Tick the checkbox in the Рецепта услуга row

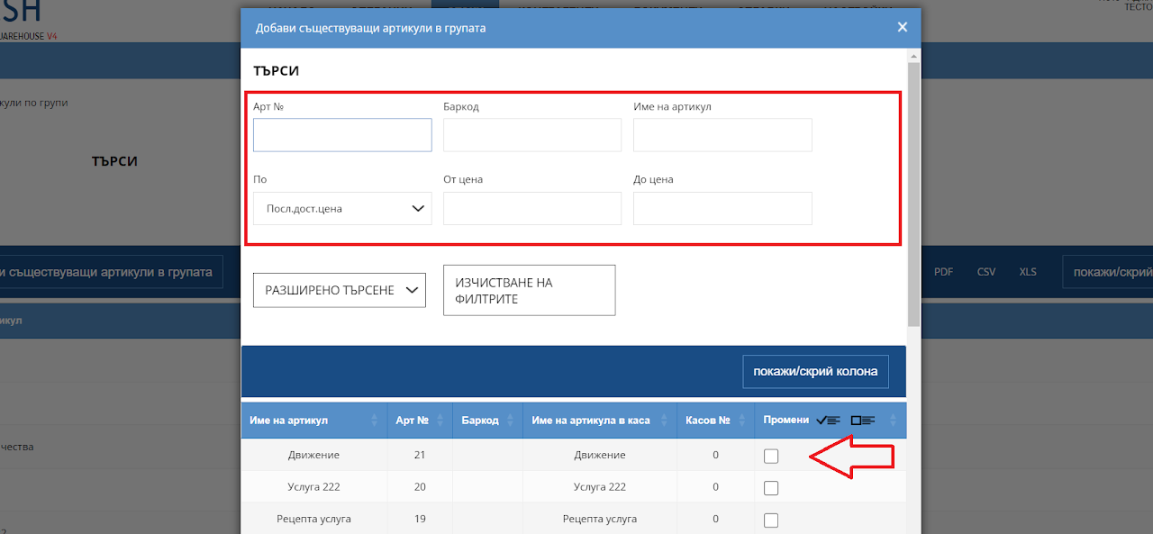(x=771, y=520)
